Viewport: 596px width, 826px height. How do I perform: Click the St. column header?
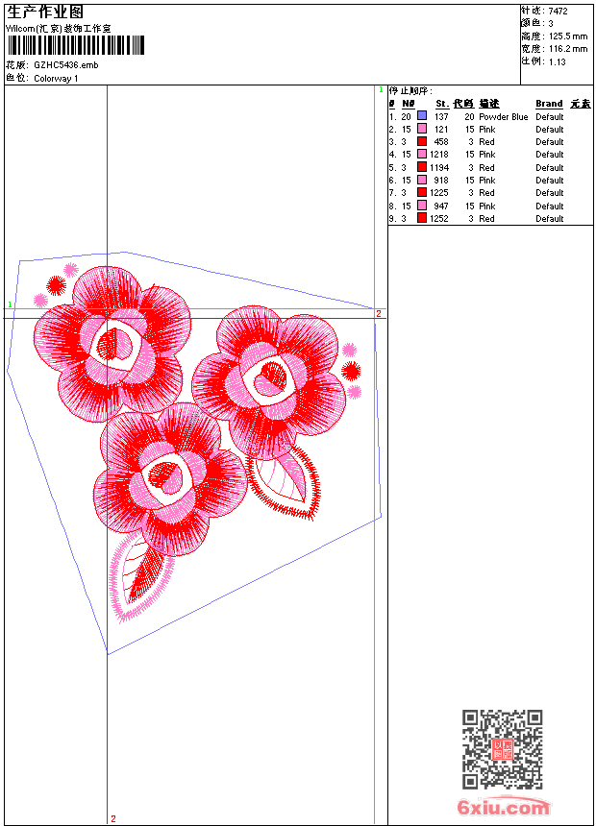click(x=442, y=104)
